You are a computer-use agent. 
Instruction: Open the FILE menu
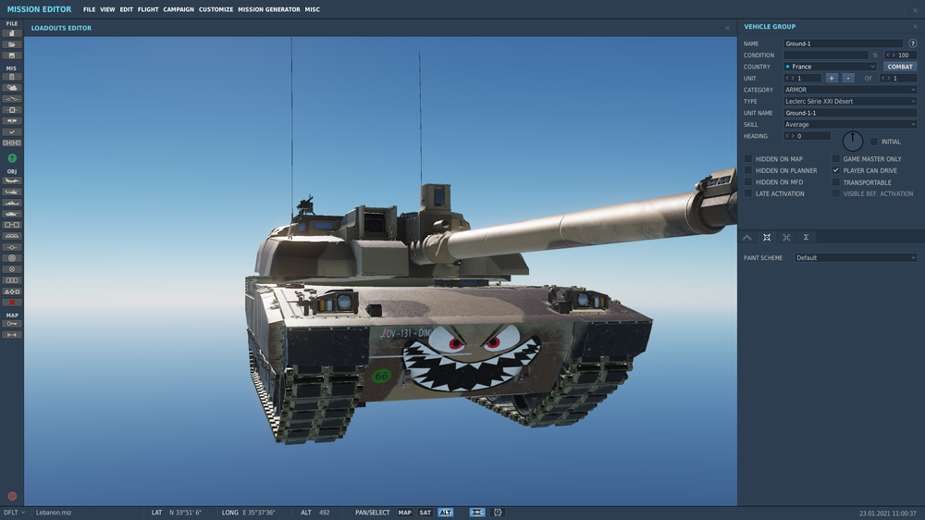(89, 9)
